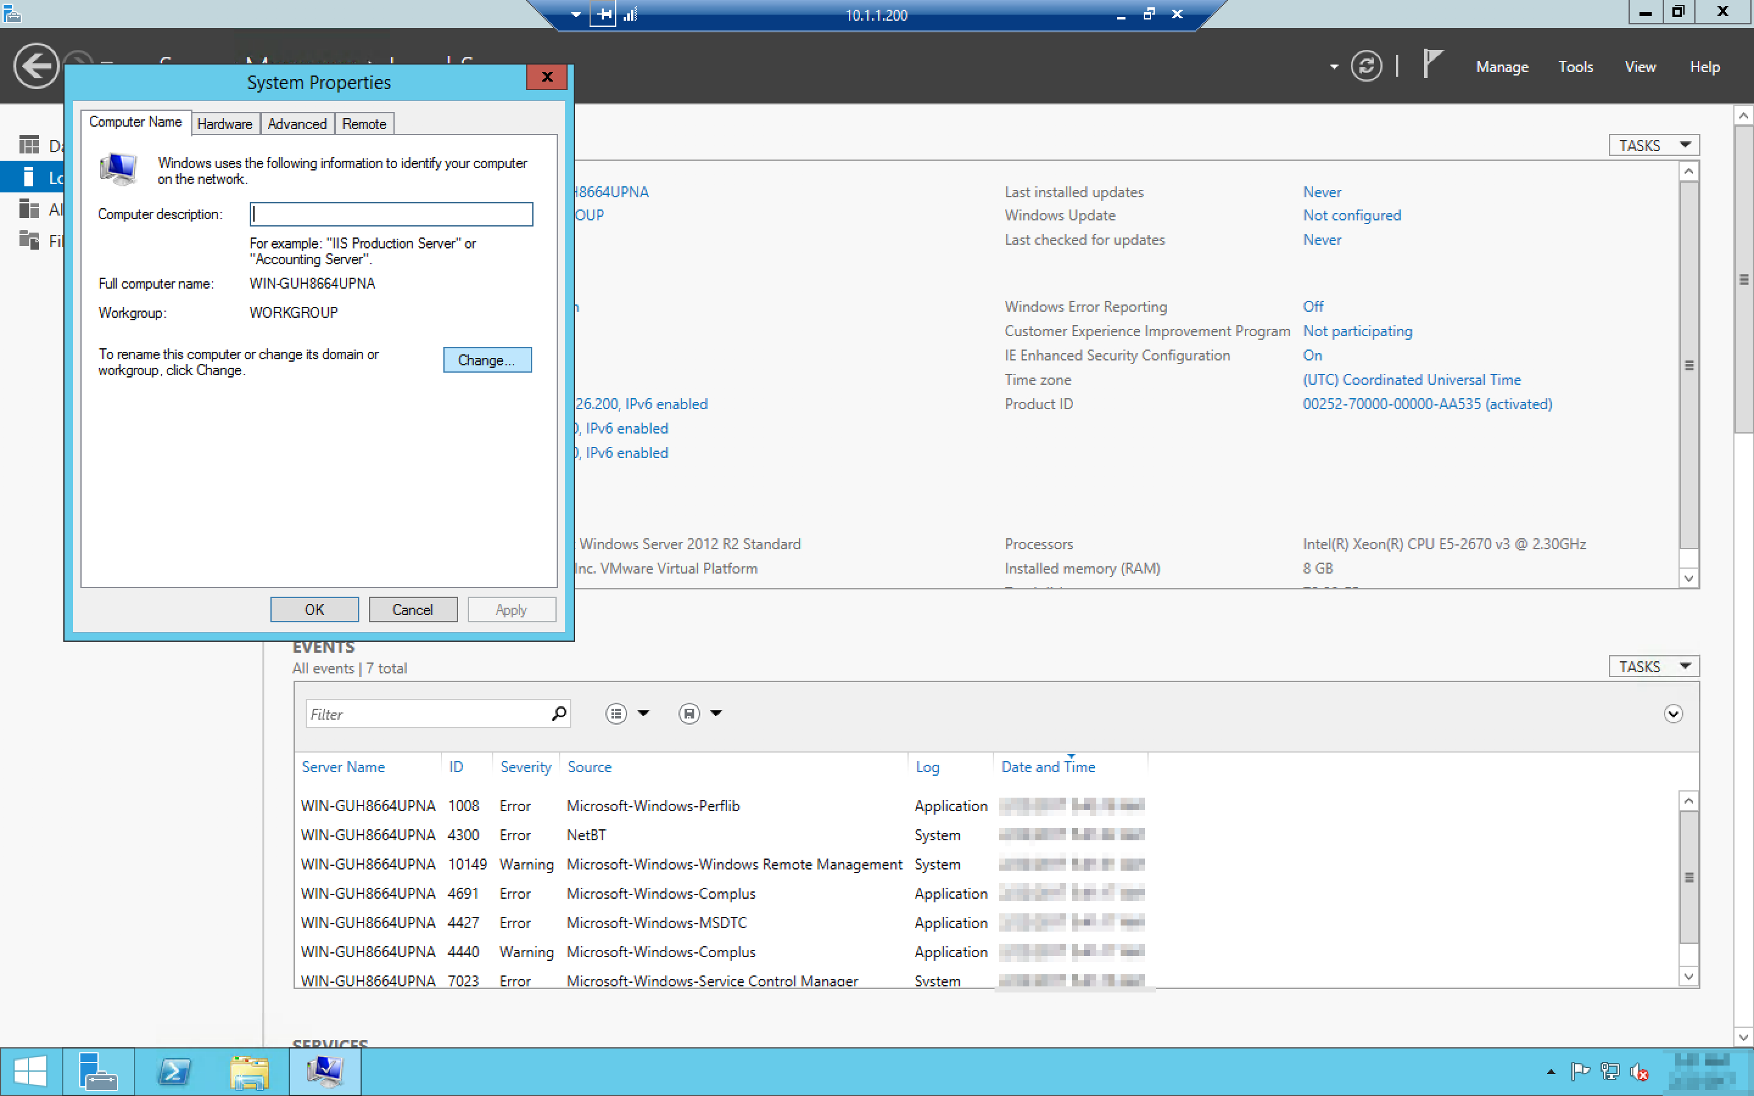1754x1096 pixels.
Task: Click the search magnifier in events filter
Action: tap(558, 714)
